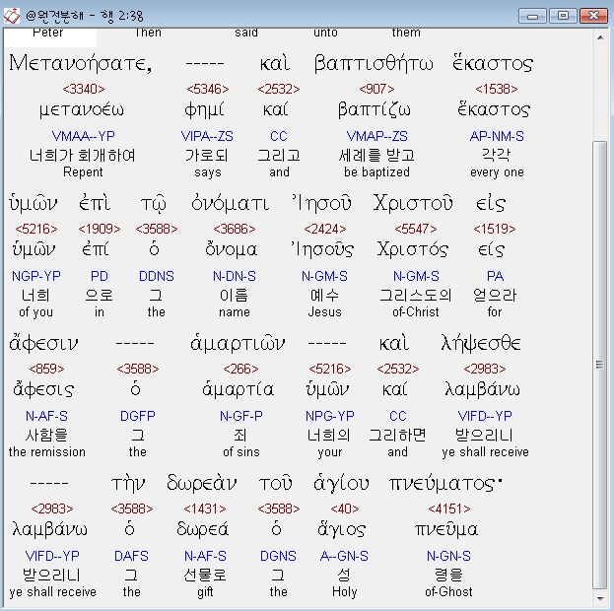
Task: Click the Greek word πνεύματος
Action: [444, 485]
